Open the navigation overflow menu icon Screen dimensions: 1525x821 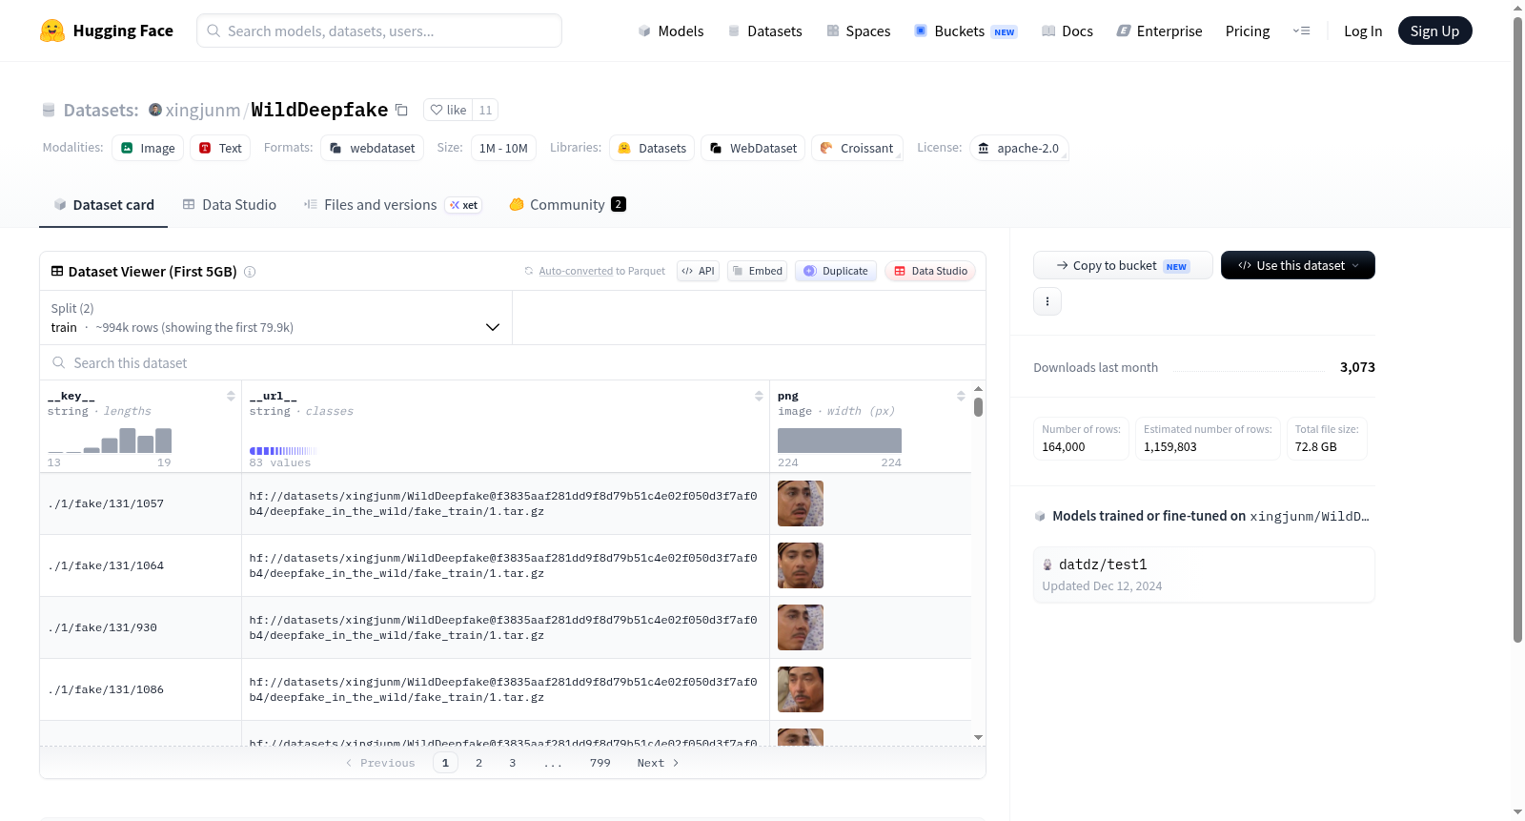tap(1301, 31)
